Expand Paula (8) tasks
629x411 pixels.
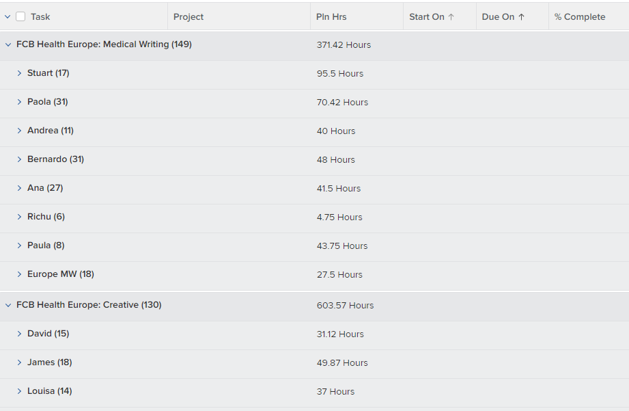pos(19,246)
